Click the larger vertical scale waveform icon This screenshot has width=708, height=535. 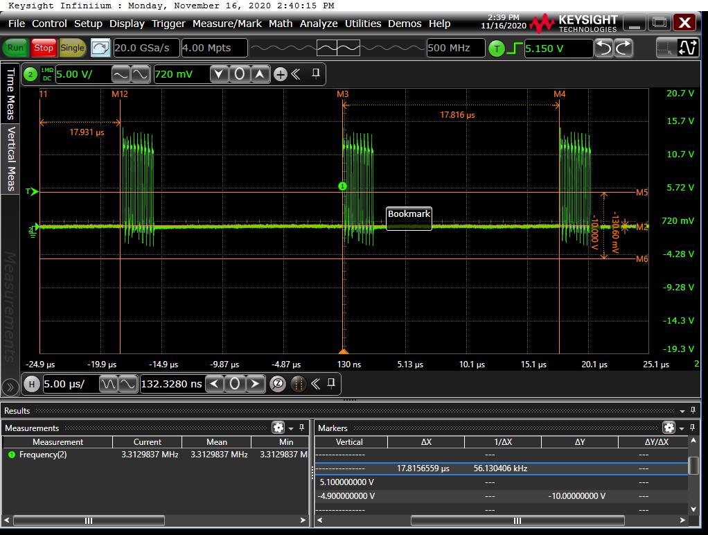click(121, 75)
